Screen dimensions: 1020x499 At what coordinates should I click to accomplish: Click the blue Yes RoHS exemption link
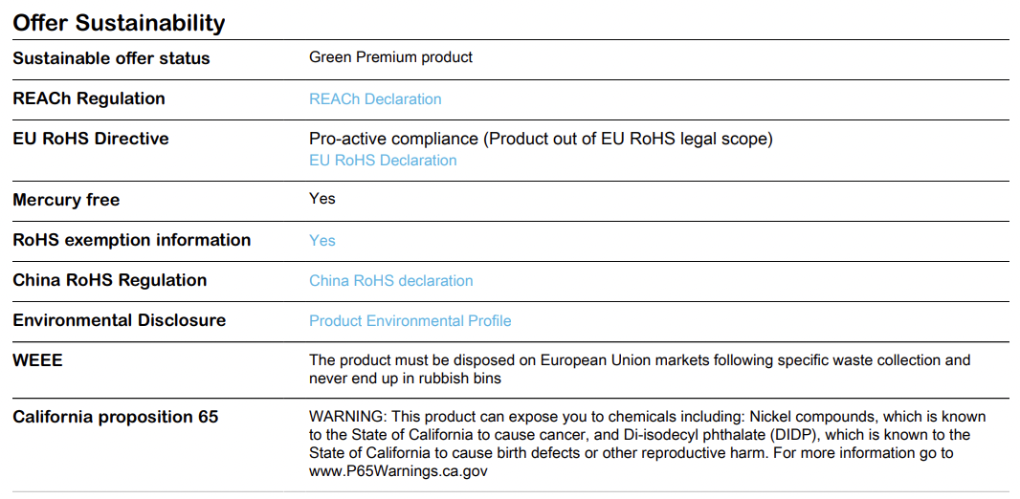tap(322, 240)
